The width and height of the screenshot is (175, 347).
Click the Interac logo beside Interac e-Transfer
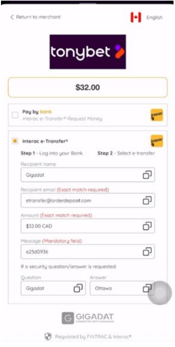click(157, 141)
